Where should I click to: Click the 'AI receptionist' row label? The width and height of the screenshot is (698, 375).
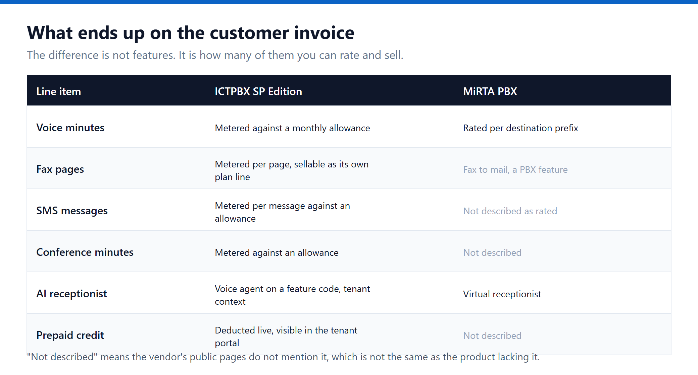coord(71,294)
